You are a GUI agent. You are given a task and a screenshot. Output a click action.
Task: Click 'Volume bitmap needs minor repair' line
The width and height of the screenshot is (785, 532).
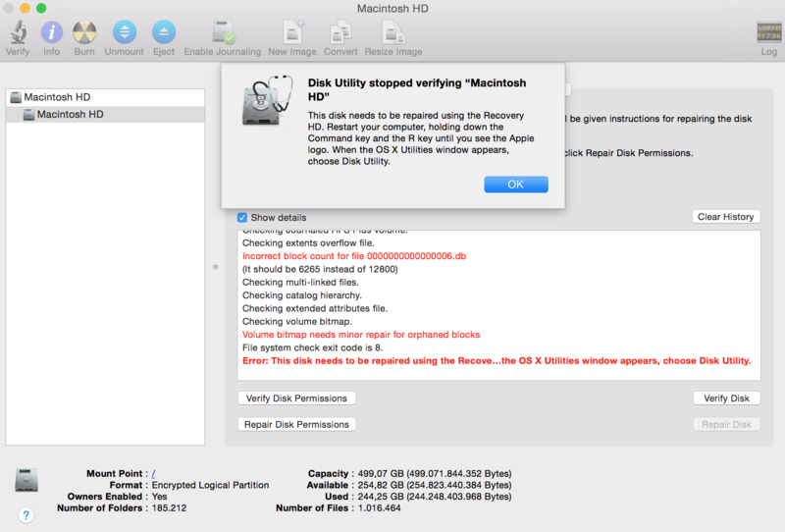coord(361,335)
